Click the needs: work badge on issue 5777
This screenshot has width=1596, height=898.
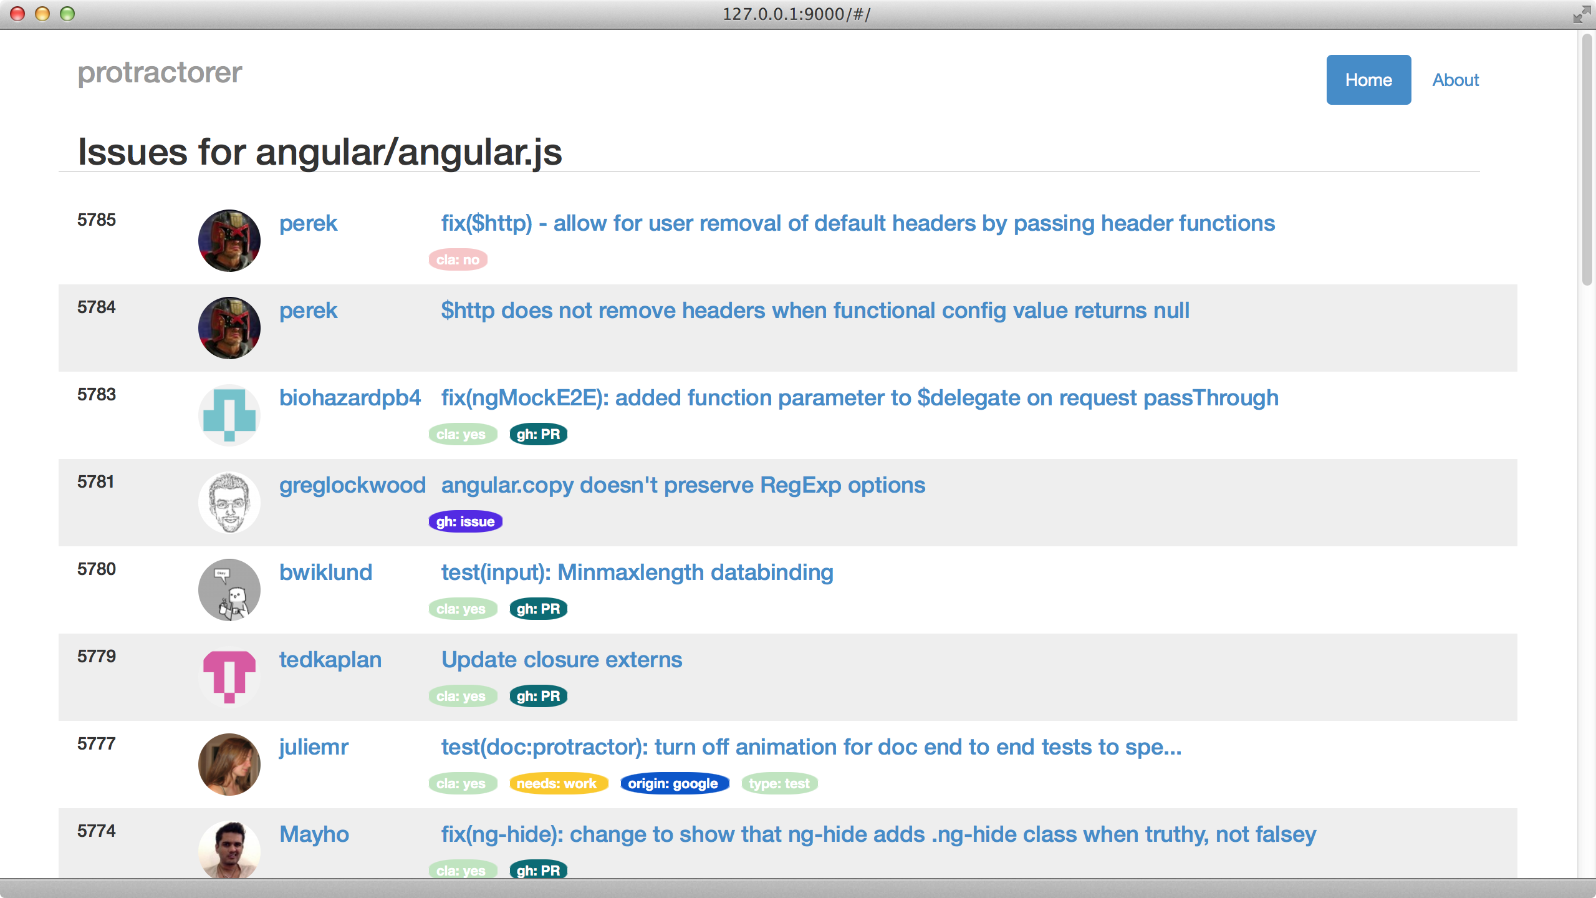click(558, 783)
